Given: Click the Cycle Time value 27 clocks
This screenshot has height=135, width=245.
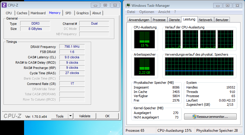Looking at the screenshot, I should tap(72, 73).
